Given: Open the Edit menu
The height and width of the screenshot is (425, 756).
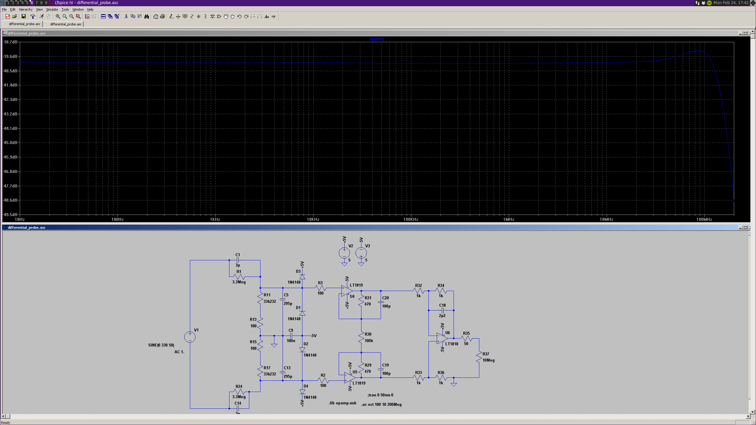Looking at the screenshot, I should [x=13, y=9].
